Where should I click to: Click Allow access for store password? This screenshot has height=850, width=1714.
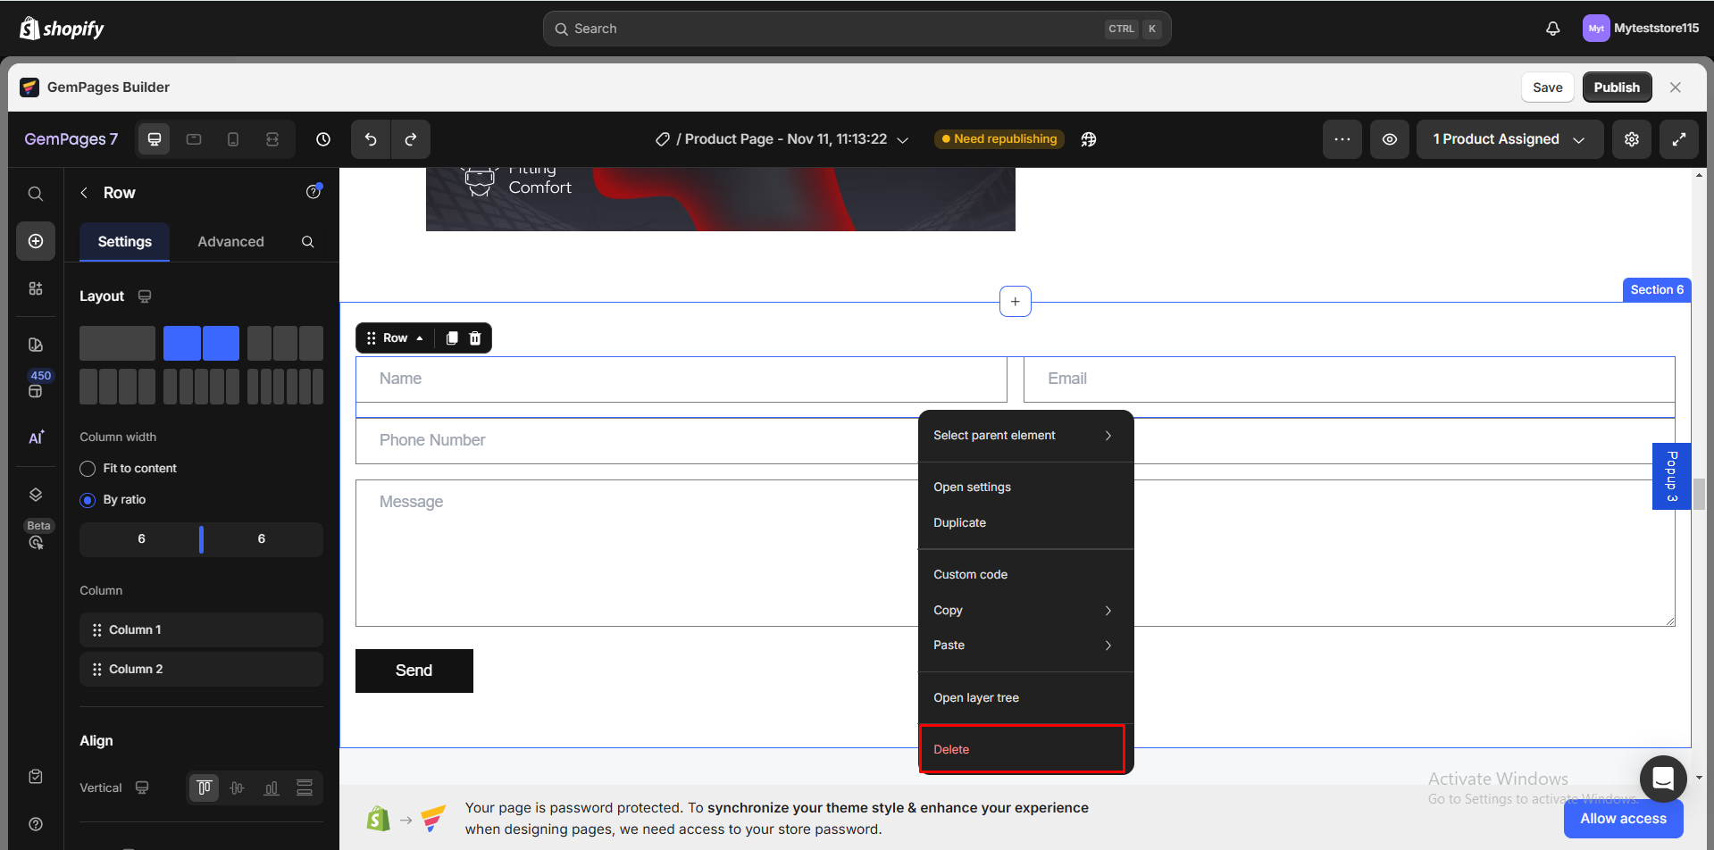point(1622,818)
